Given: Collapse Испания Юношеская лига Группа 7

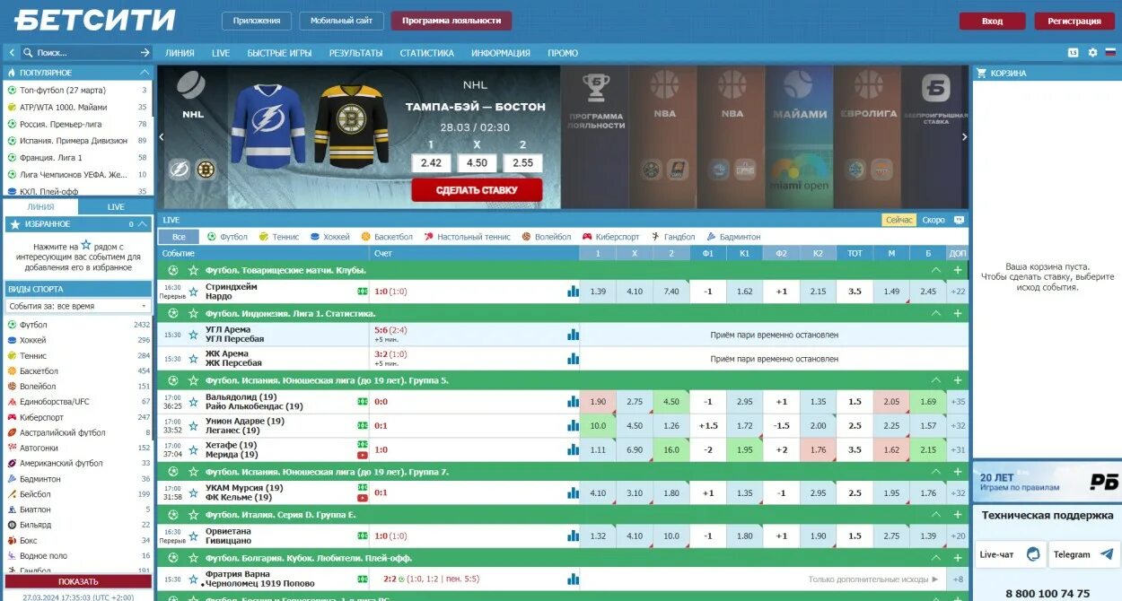Looking at the screenshot, I should (x=936, y=472).
